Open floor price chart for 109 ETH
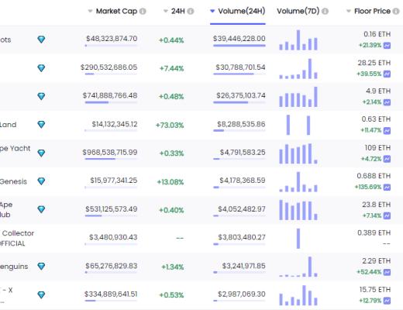This screenshot has width=403, height=310. 387,159
